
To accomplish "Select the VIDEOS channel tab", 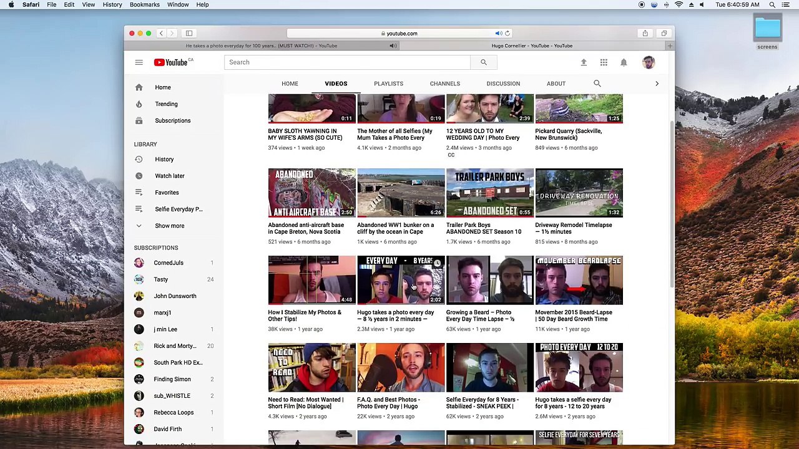I will pos(336,84).
